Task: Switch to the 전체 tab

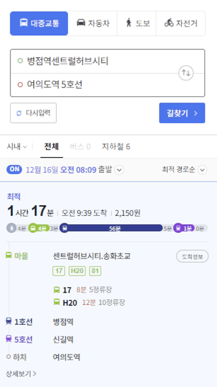Action: pos(51,147)
